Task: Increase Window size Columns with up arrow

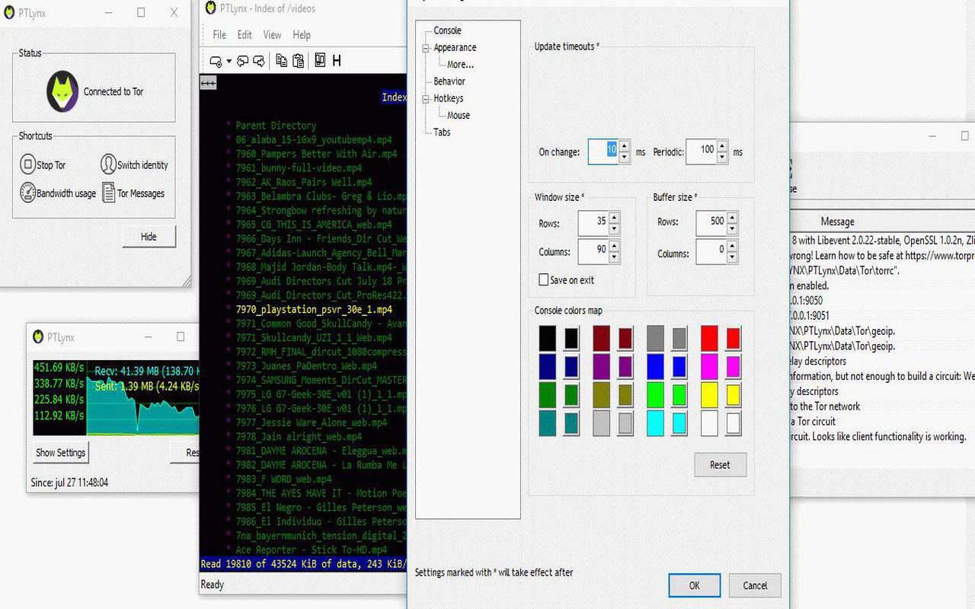Action: pyautogui.click(x=614, y=246)
